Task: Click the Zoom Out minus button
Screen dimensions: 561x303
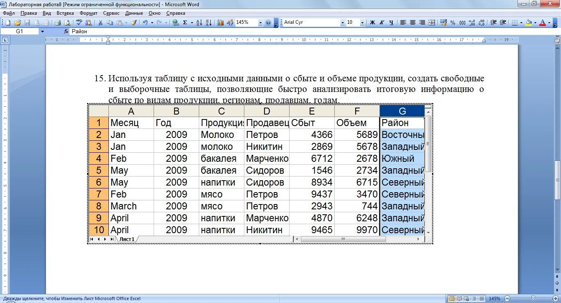Action: click(x=507, y=298)
